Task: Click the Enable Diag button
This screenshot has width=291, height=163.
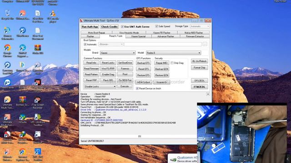Action: tap(108, 74)
